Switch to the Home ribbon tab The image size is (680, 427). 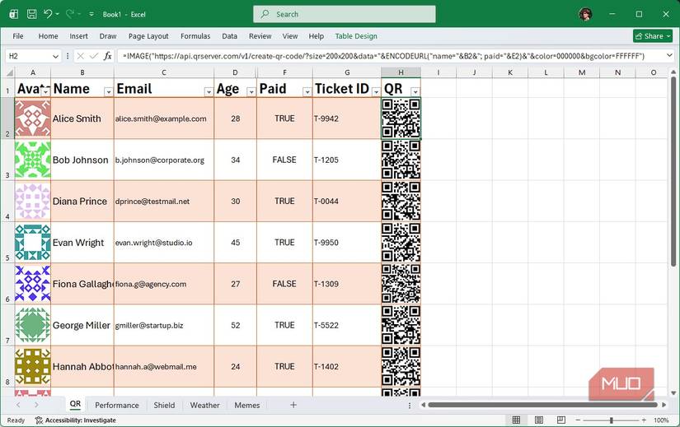[48, 36]
